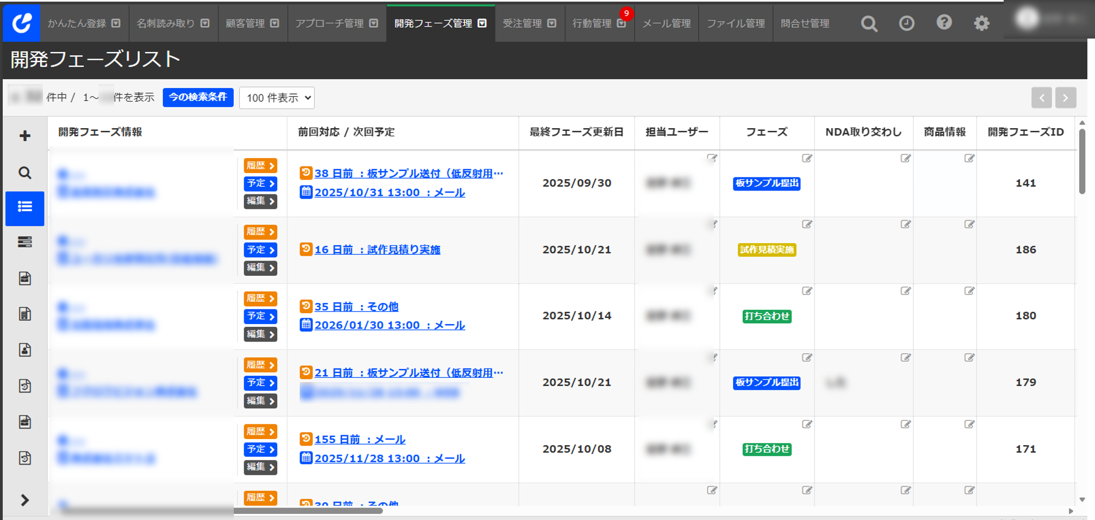Edit フェーズ cell icon for ID 180
The width and height of the screenshot is (1095, 520).
click(807, 291)
